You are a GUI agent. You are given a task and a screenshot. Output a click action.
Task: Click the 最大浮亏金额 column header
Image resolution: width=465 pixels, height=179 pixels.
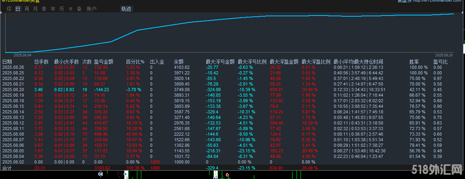pos(220,62)
